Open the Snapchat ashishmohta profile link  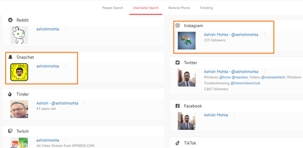pos(48,66)
